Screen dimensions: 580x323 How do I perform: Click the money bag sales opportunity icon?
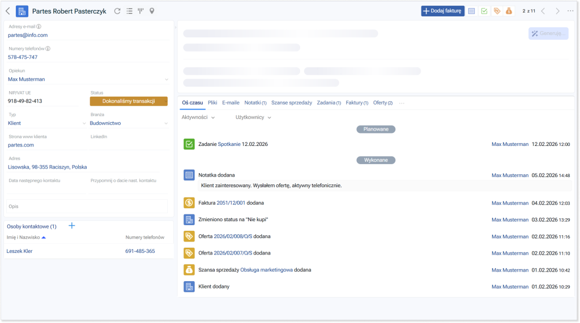point(509,11)
